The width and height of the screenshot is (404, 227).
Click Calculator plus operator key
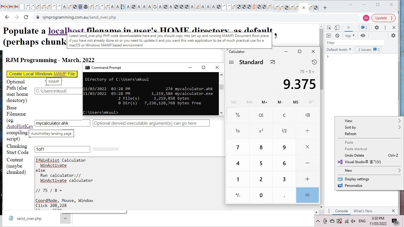click(x=307, y=179)
